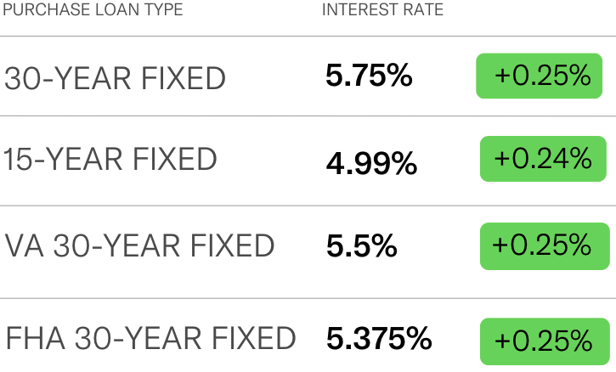Click the 5.75% interest rate value
Viewport: 616px width, 372px height.
click(x=369, y=75)
